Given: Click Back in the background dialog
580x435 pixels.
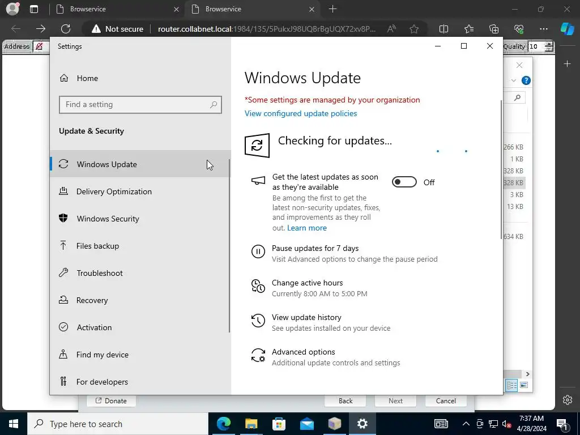Looking at the screenshot, I should tap(345, 400).
